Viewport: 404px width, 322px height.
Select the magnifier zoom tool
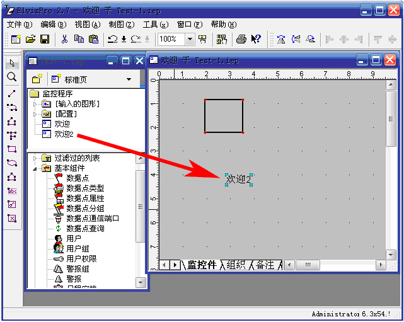pos(11,77)
